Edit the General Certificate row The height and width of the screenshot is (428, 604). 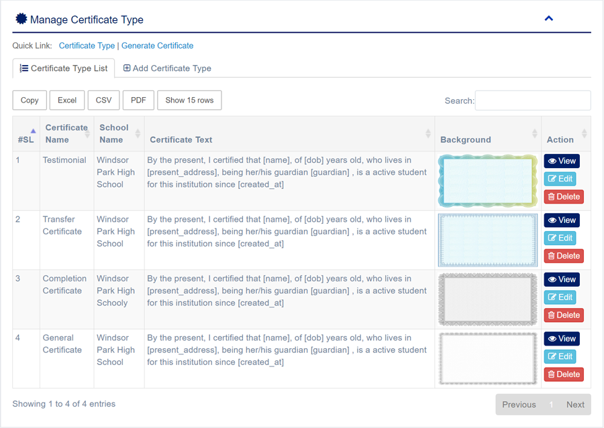coord(560,356)
